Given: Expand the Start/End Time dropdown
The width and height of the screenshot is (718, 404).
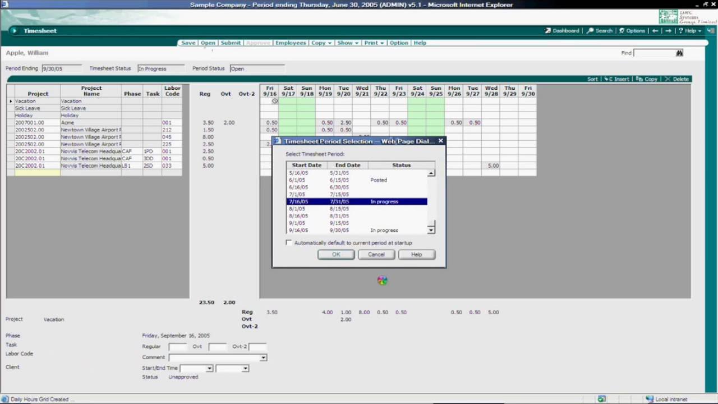Looking at the screenshot, I should tap(209, 368).
